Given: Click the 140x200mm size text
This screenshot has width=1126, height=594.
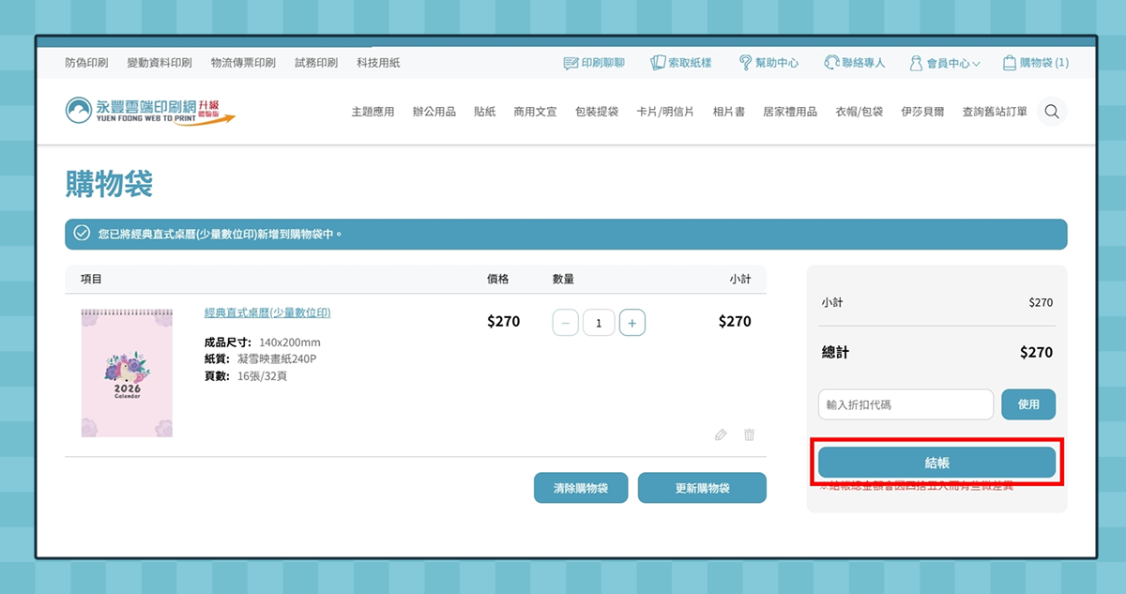Looking at the screenshot, I should point(290,343).
